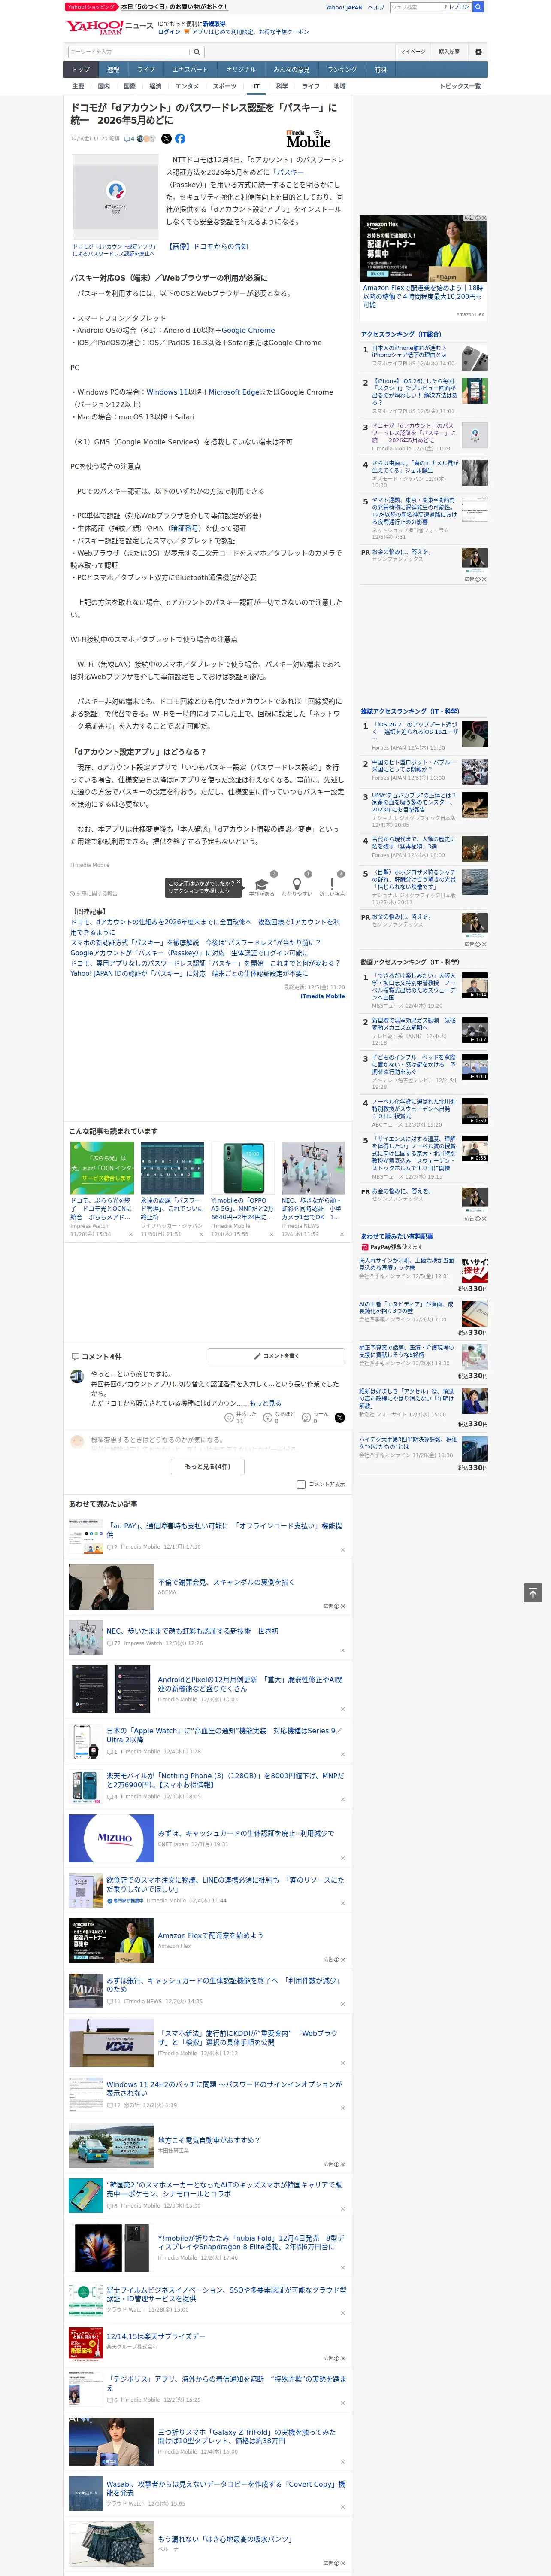Select the オリジナル navigation tab
551x2576 pixels.
[x=241, y=70]
